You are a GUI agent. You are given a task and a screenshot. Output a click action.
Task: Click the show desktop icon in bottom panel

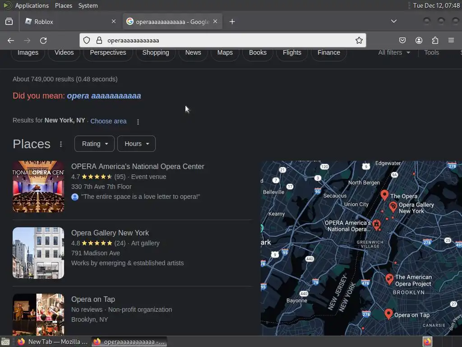tap(5, 342)
